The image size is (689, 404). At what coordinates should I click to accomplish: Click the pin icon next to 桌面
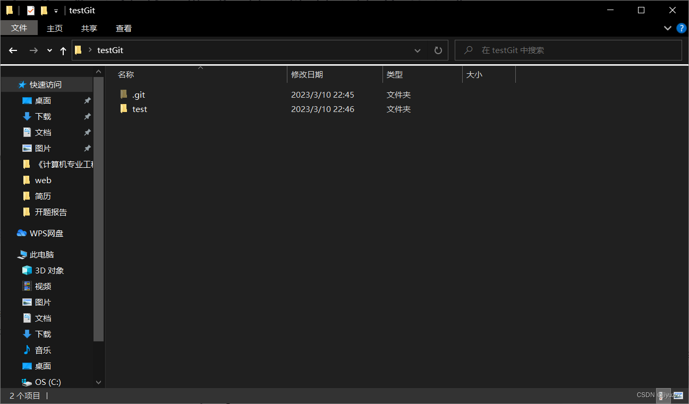(x=88, y=101)
